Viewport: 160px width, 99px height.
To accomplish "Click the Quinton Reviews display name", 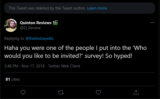I will point(36,23).
